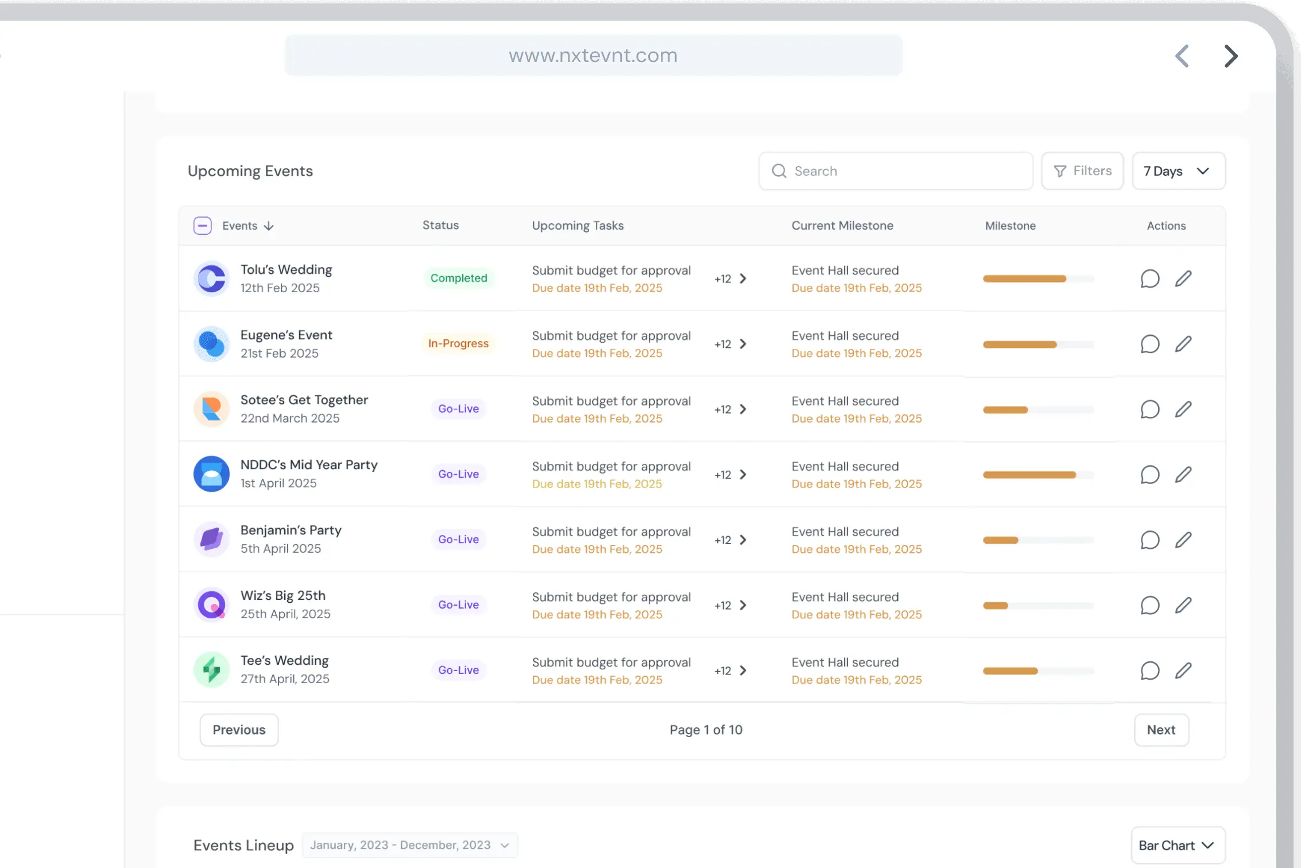Click the browser back arrow

pos(1182,56)
